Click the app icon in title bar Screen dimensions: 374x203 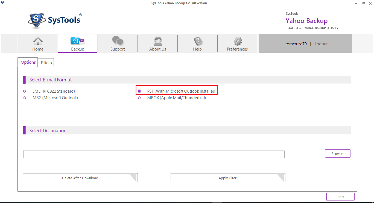click(x=2, y=3)
